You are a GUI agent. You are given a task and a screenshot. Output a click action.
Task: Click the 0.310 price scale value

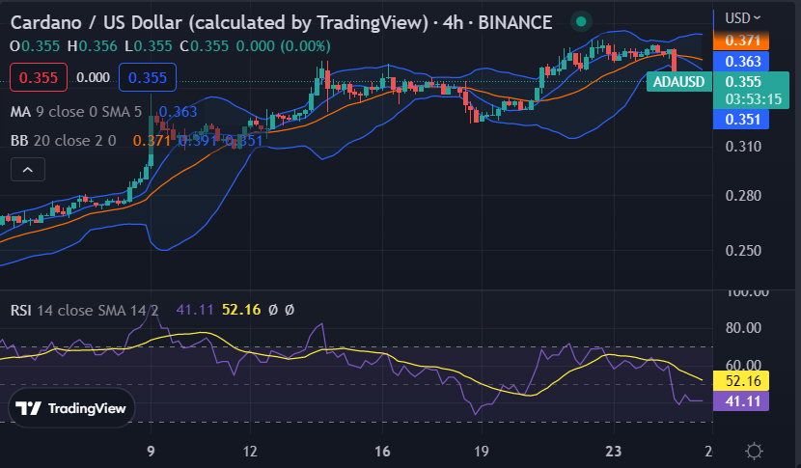click(x=743, y=147)
